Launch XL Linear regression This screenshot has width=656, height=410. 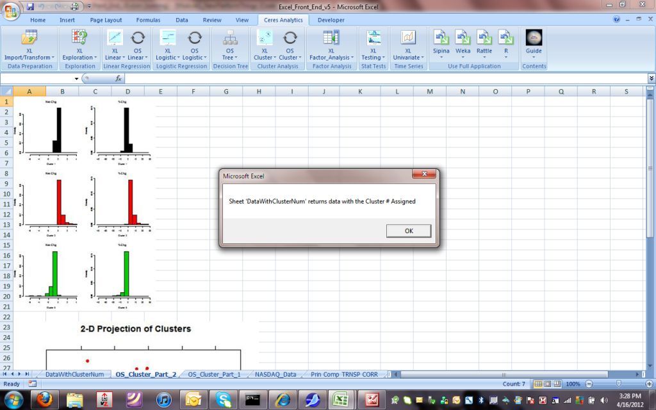click(x=115, y=45)
